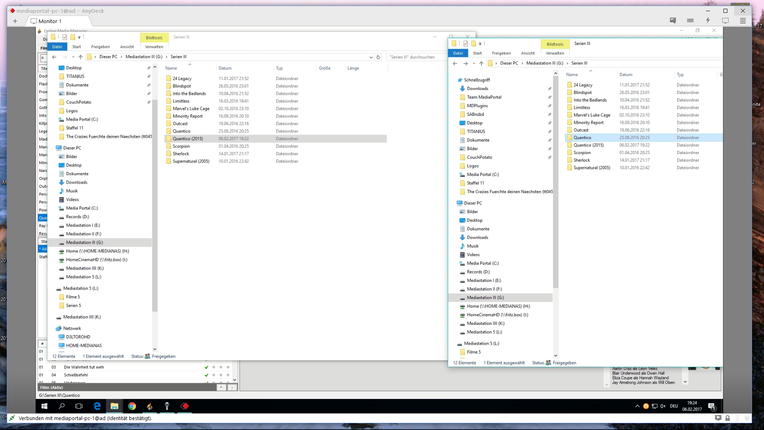Open Verwalten tab in left Explorer
The image size is (764, 430).
pyautogui.click(x=154, y=47)
